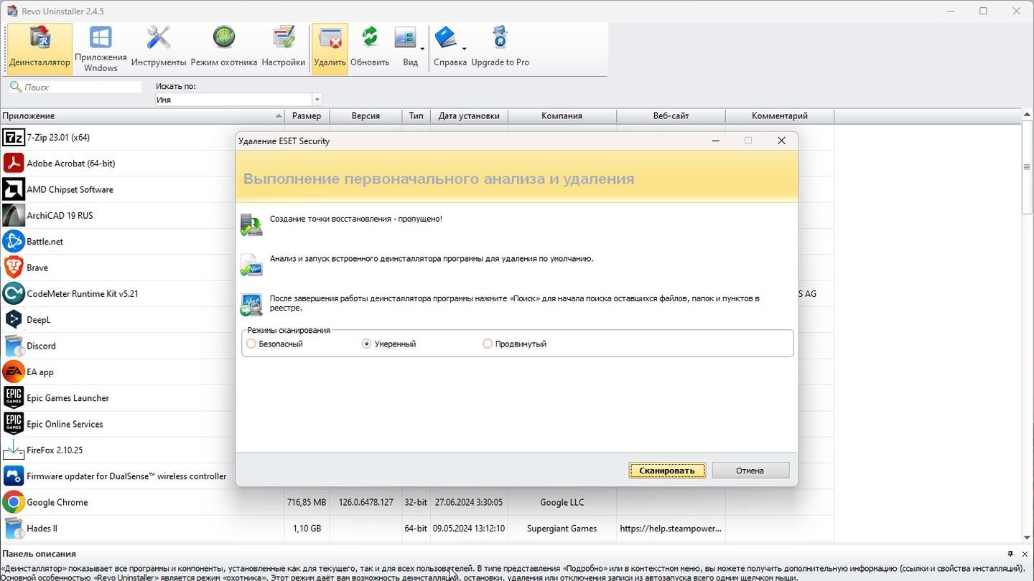Click Google LLC company cell
The width and height of the screenshot is (1034, 581).
coord(562,502)
